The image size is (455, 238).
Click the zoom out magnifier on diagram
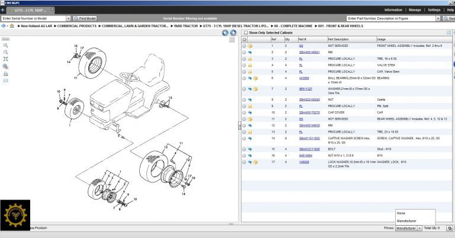6,52
